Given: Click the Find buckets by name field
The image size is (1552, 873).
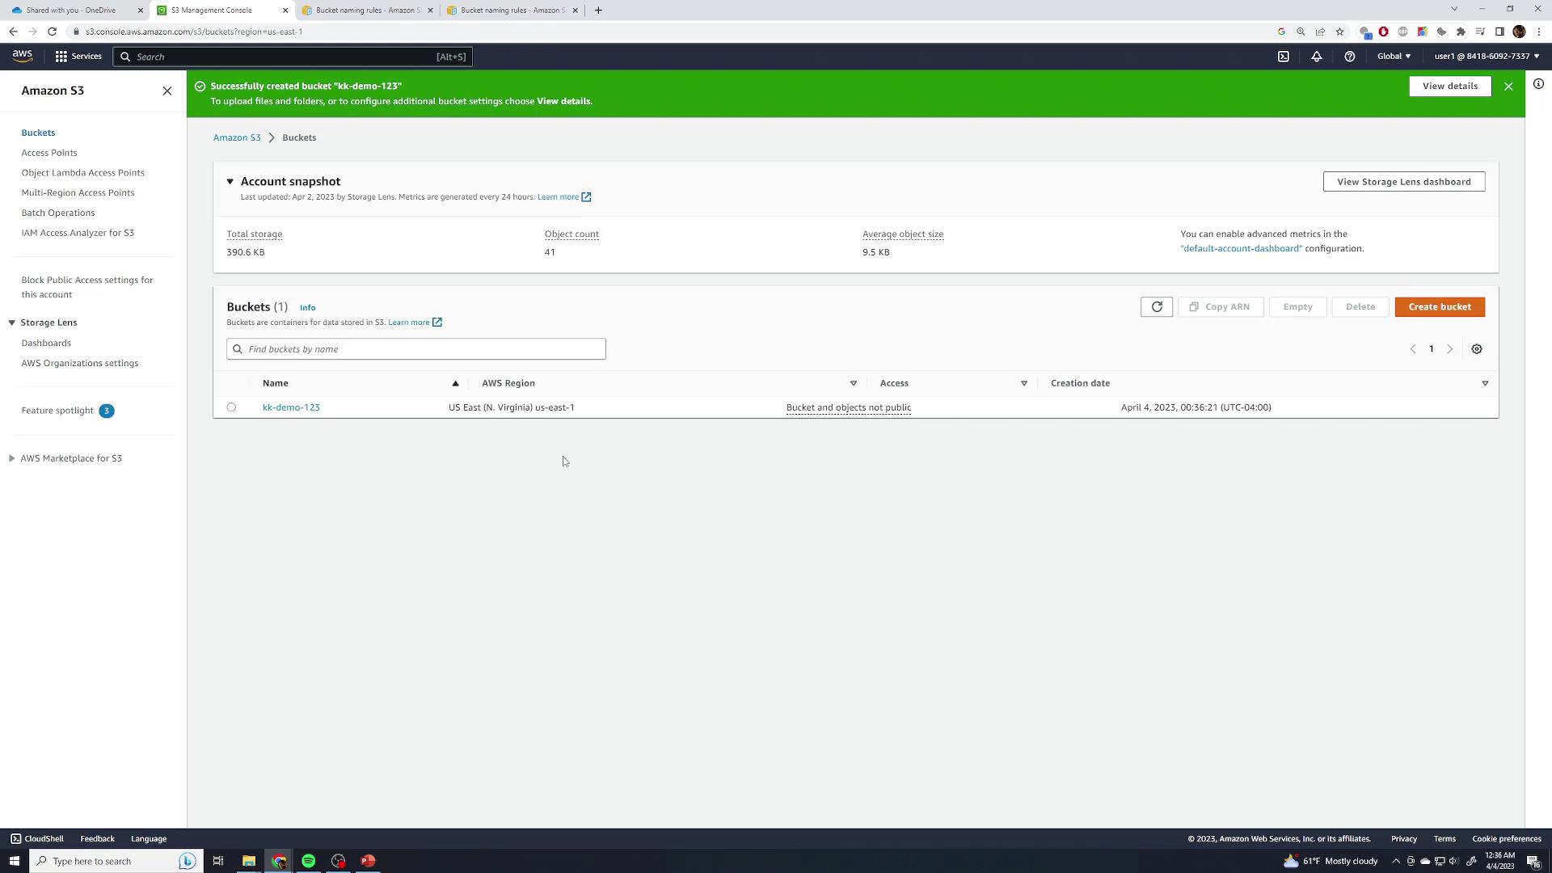Looking at the screenshot, I should click(416, 349).
